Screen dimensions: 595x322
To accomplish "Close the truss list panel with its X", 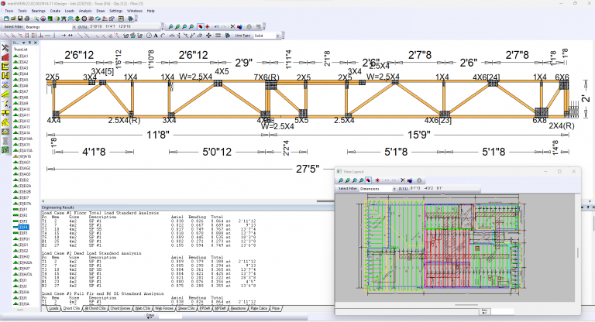I will (36, 43).
